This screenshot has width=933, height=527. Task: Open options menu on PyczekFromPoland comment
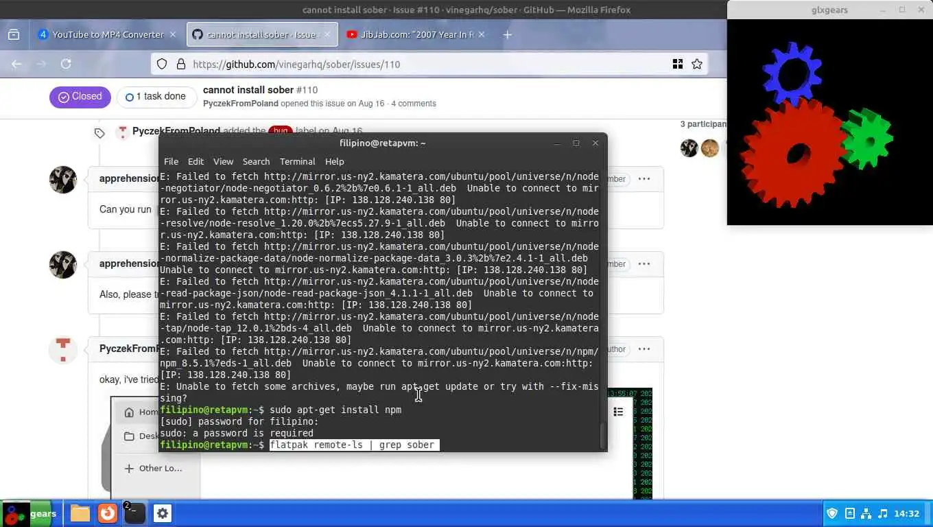pyautogui.click(x=644, y=349)
